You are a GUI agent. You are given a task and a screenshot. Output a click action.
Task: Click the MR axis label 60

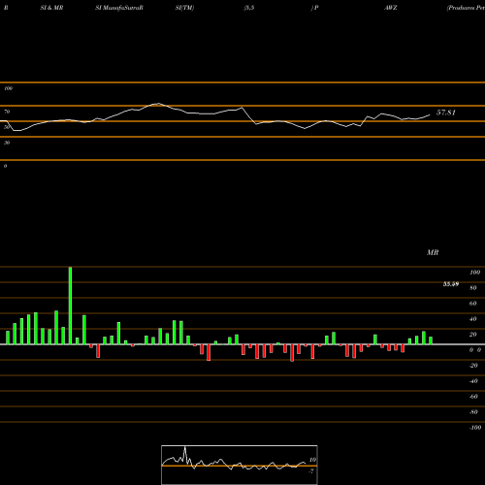click(x=472, y=304)
